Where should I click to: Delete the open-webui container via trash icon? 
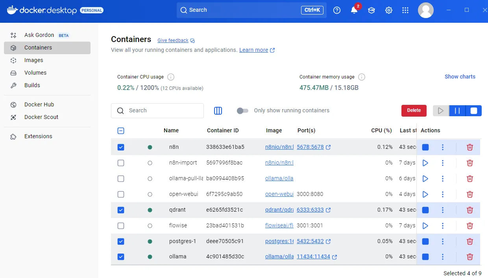coord(470,194)
